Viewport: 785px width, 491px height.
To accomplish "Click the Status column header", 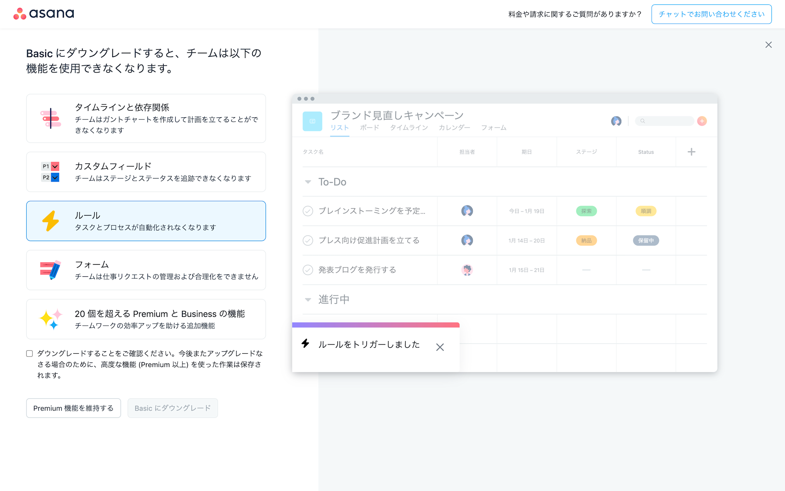I will click(646, 152).
